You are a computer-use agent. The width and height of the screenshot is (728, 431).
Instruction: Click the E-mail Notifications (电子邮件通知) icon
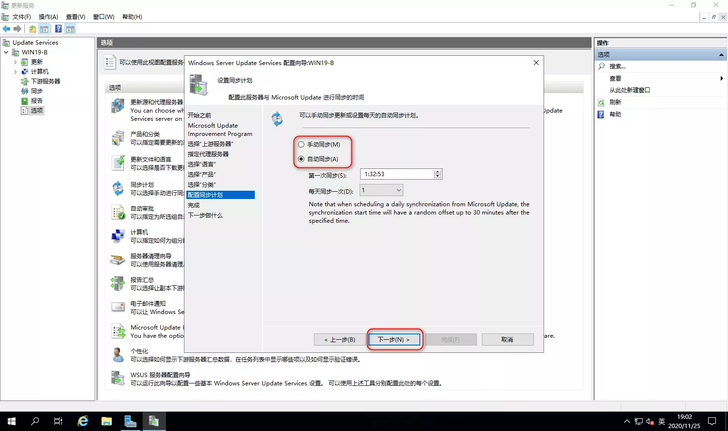click(118, 307)
